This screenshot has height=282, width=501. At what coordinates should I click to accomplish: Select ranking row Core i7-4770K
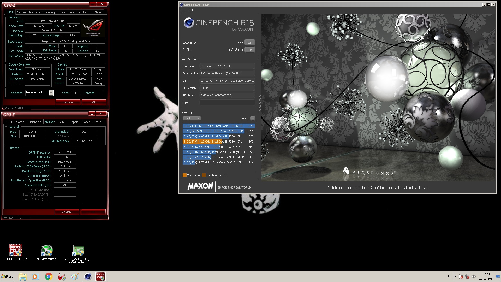pyautogui.click(x=219, y=136)
